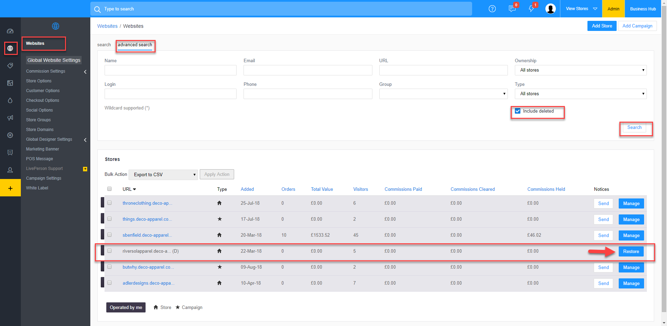Select the adlerdesigns row checkbox
This screenshot has width=667, height=326.
point(109,283)
